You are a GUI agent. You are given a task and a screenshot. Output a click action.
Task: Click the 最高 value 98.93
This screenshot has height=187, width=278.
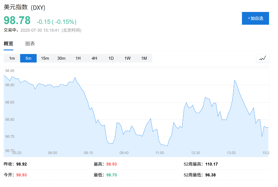112,164
